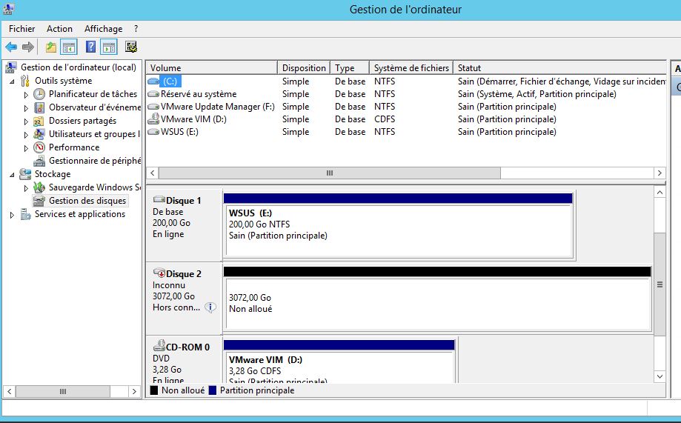Open the Help question mark icon
Viewport: 681px width, 423px height.
tap(90, 47)
